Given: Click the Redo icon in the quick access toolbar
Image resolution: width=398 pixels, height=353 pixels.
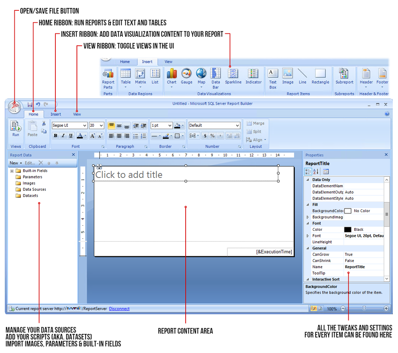Looking at the screenshot, I should coord(46,104).
